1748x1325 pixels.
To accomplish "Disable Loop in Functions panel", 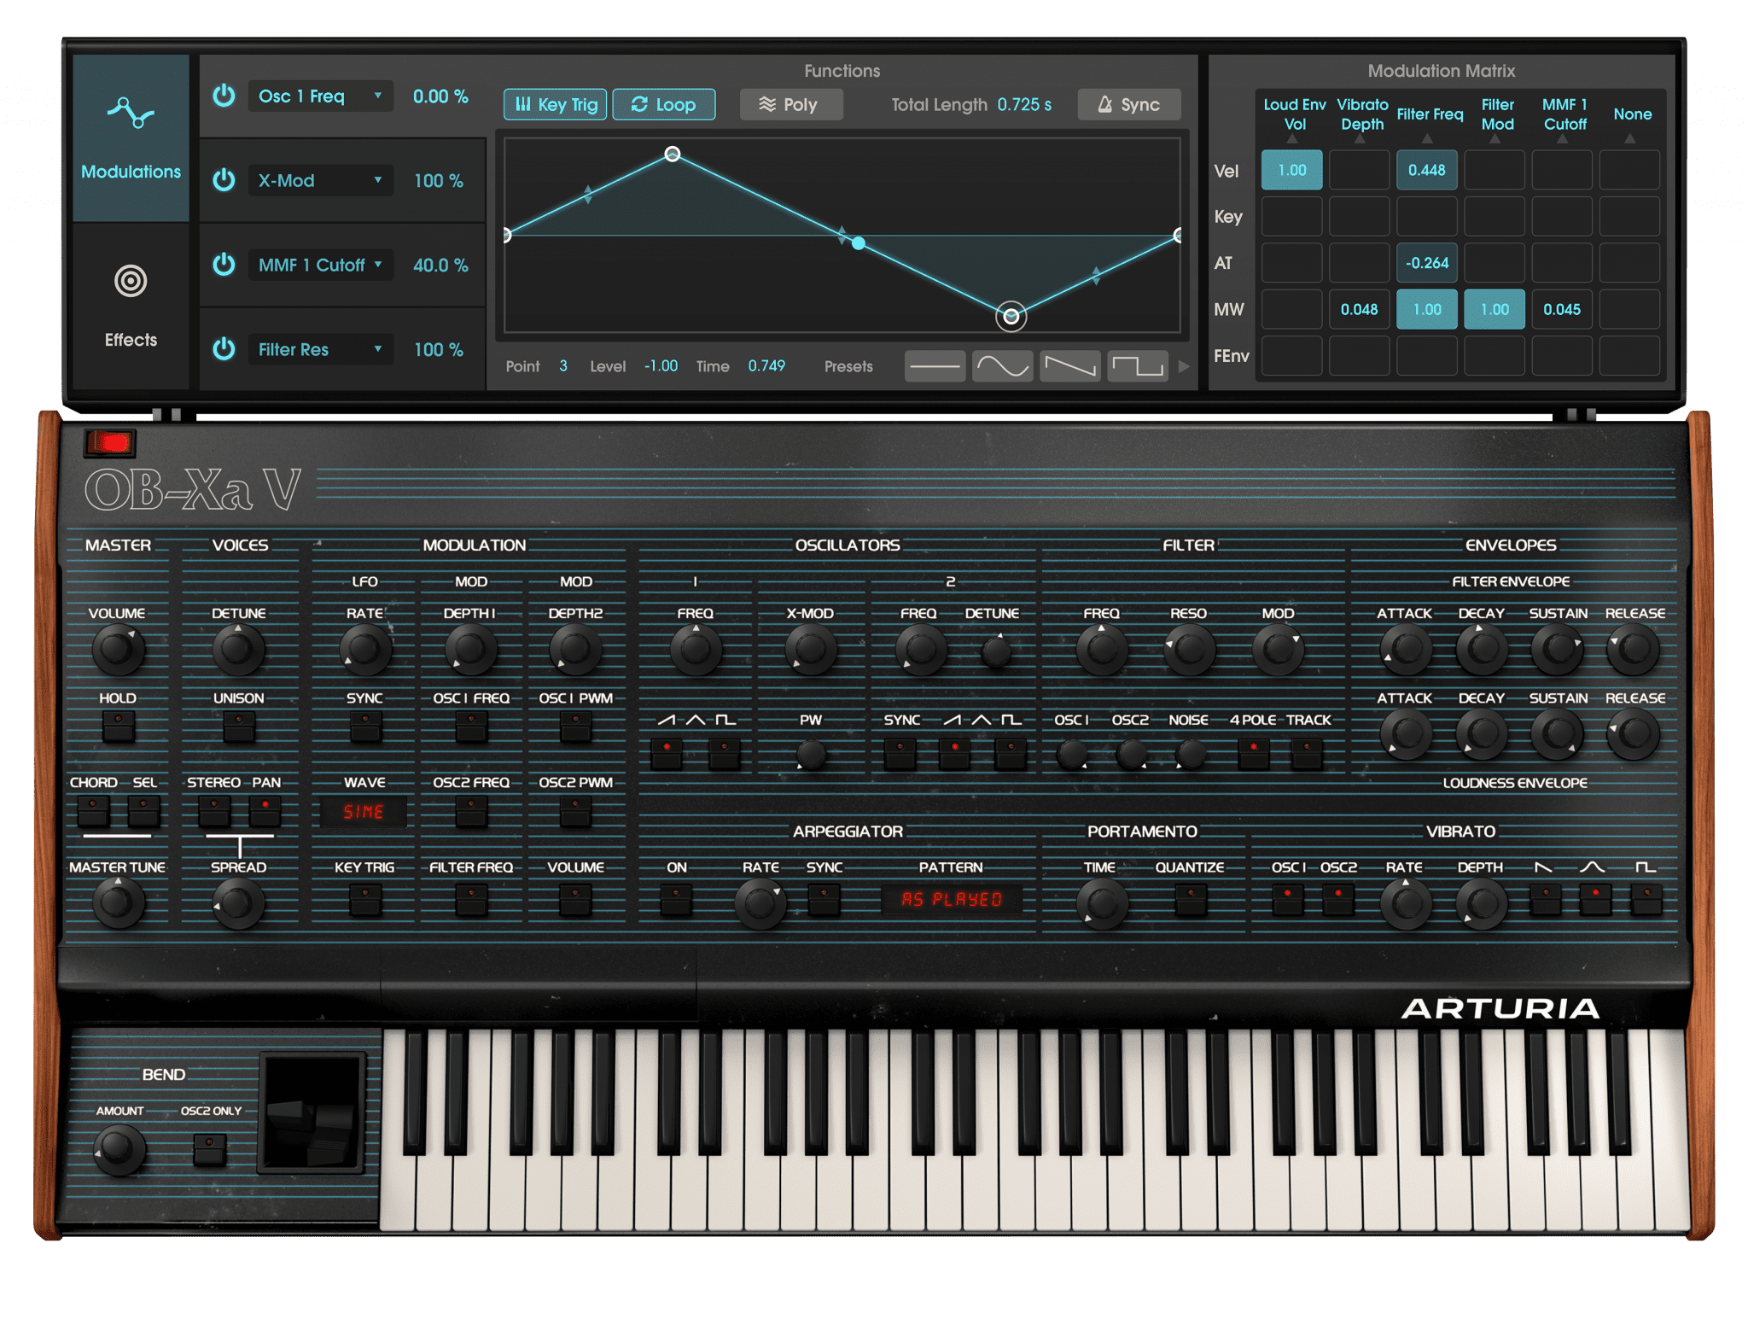I will 663,104.
